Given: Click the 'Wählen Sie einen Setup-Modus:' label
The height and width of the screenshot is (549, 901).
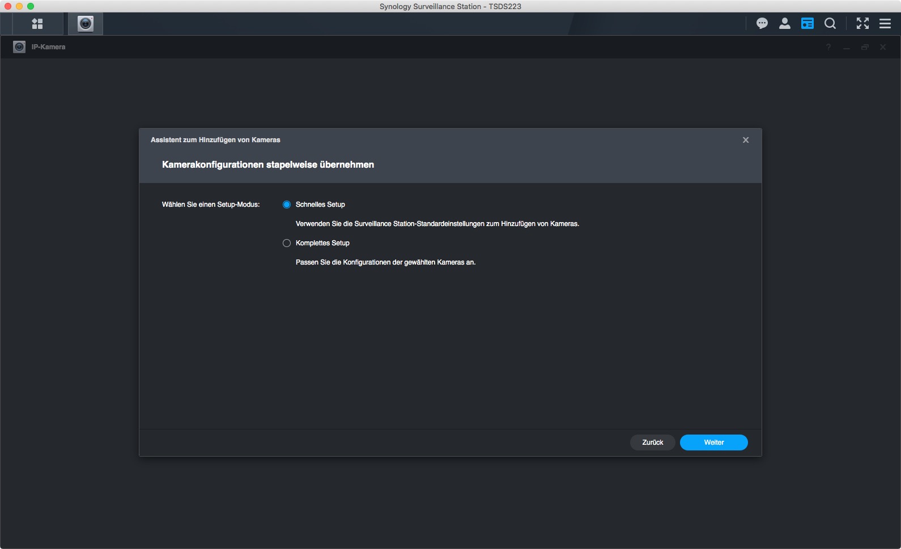Looking at the screenshot, I should [211, 205].
